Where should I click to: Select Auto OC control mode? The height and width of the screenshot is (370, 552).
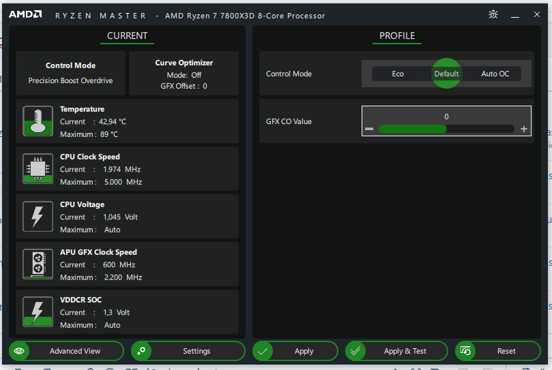click(x=495, y=74)
